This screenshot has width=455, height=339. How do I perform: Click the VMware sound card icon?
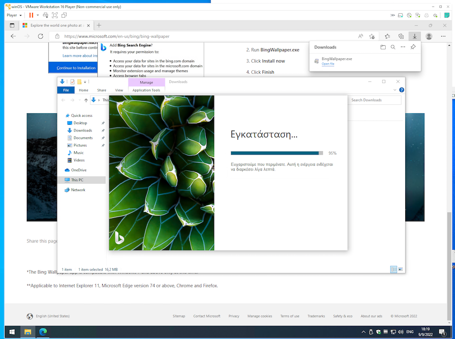pos(435,15)
